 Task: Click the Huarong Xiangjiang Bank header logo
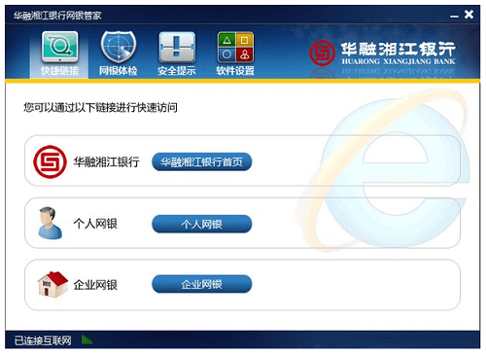pyautogui.click(x=382, y=53)
